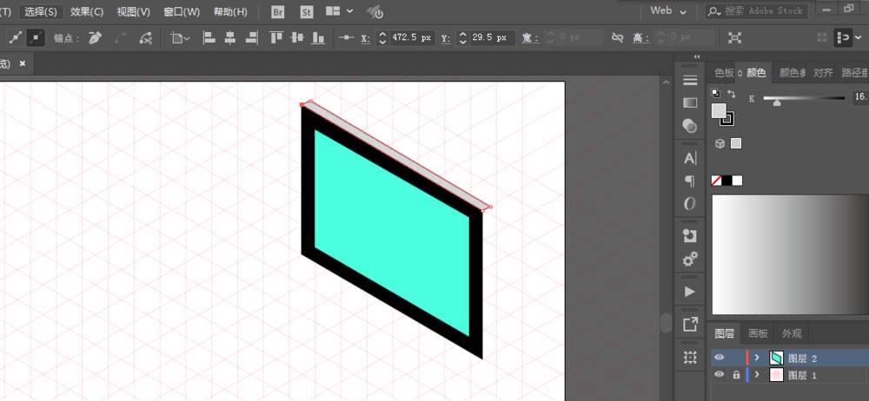Screen dimensions: 869x401
Task: Click vertical align center icon
Action: (x=297, y=37)
